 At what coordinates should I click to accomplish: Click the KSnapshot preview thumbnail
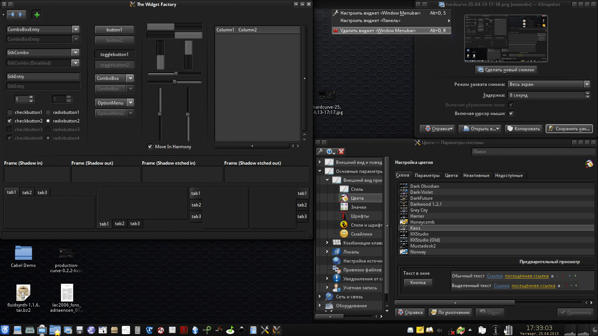click(x=506, y=38)
